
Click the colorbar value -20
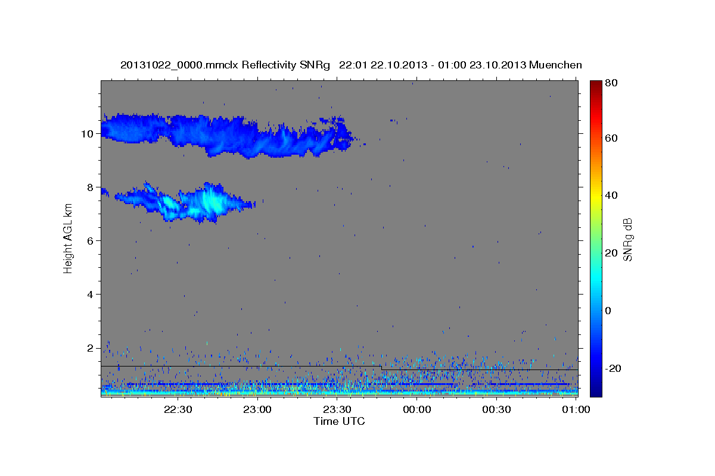point(614,368)
